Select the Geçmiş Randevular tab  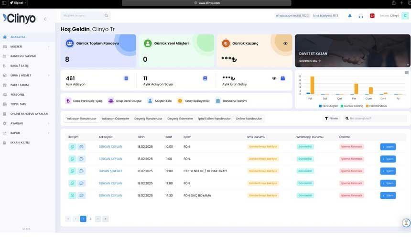[148, 119]
